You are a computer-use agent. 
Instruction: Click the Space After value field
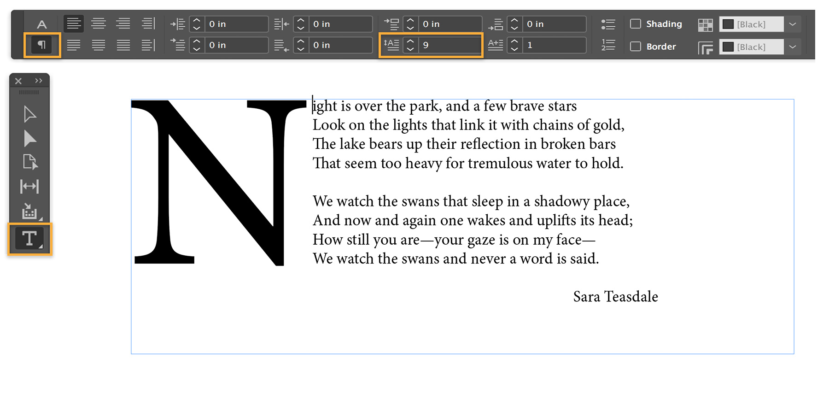coord(554,24)
